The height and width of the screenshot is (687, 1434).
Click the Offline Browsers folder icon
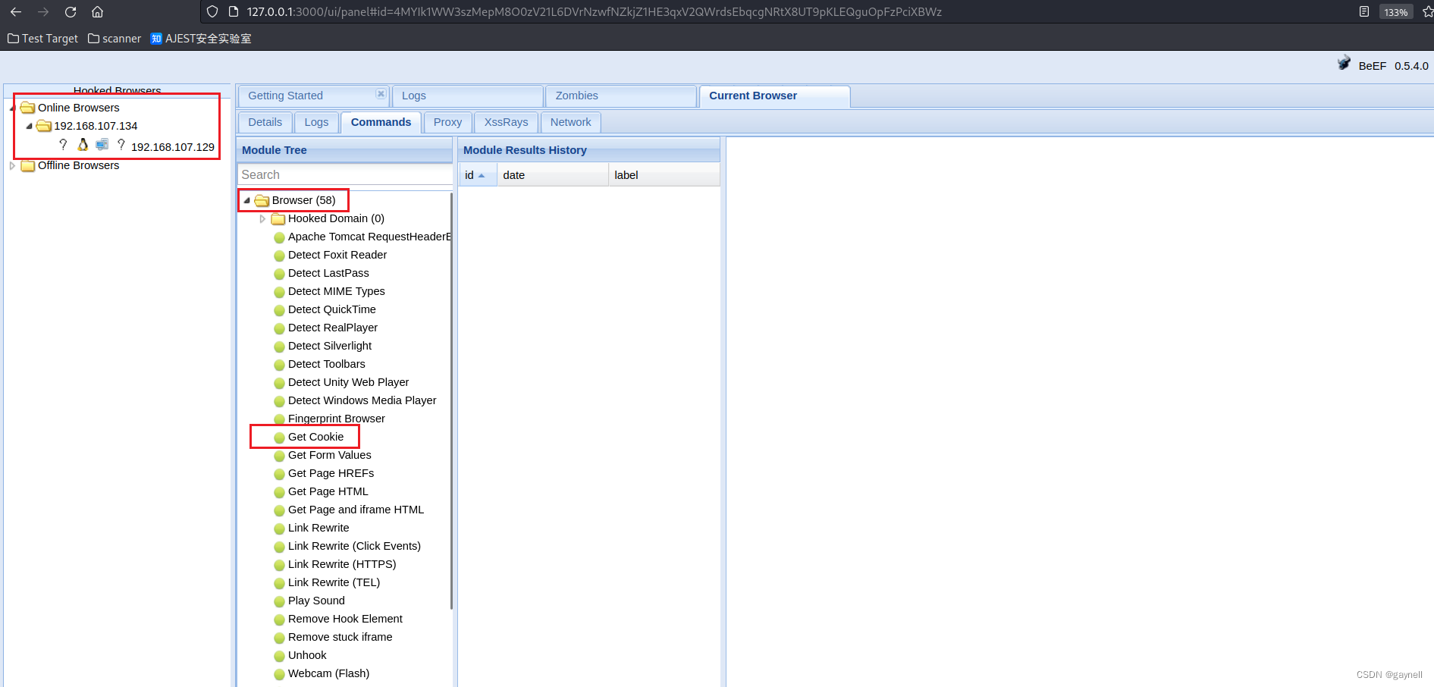coord(28,165)
